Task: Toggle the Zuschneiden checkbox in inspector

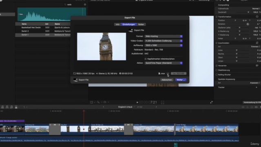Action: pyautogui.click(x=217, y=43)
